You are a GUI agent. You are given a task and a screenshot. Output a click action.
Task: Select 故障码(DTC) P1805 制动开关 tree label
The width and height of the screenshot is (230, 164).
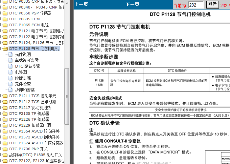pos(35,155)
